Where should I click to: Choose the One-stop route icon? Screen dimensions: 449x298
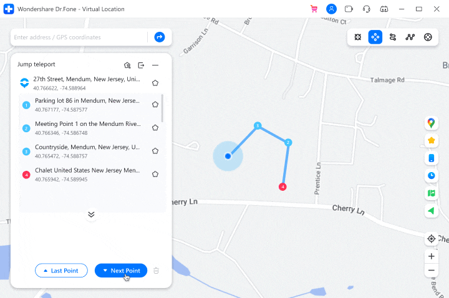pos(393,37)
